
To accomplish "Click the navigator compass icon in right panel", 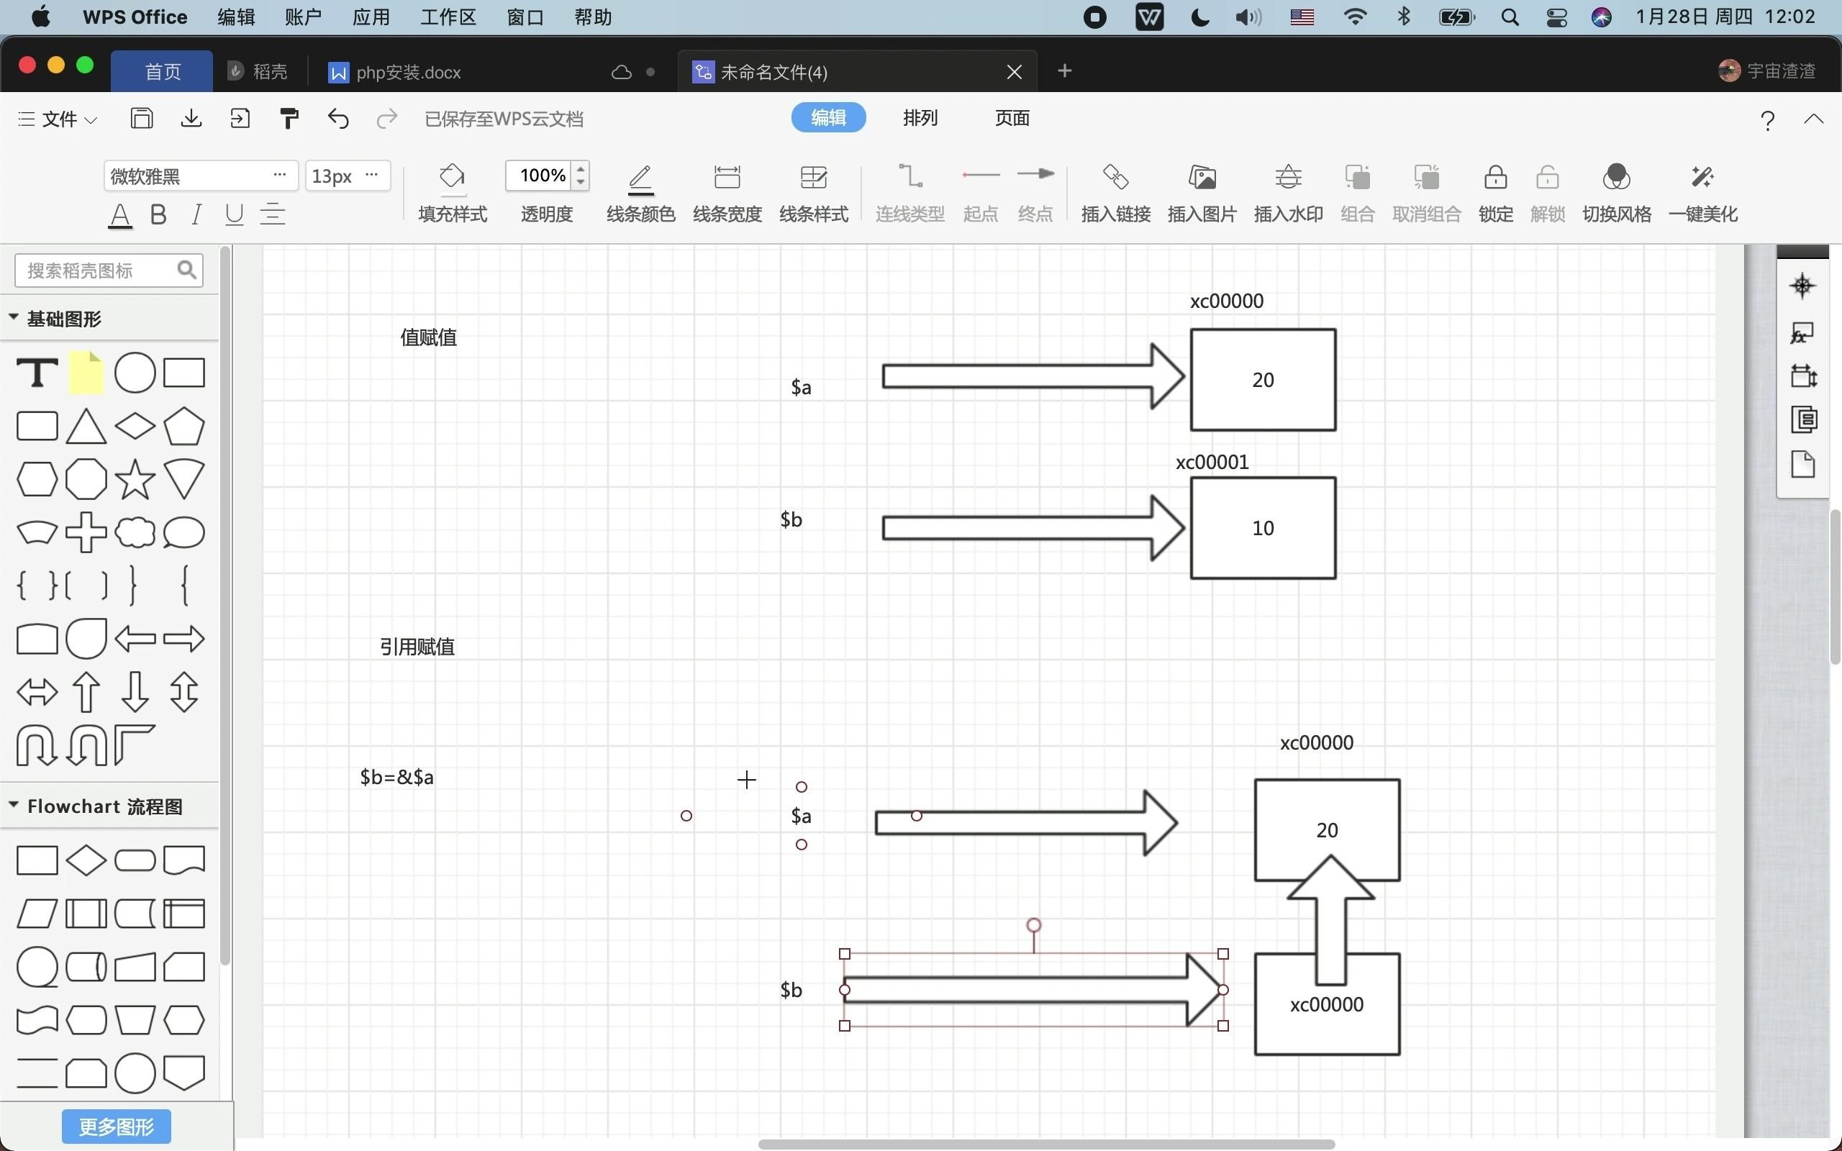I will 1802,286.
